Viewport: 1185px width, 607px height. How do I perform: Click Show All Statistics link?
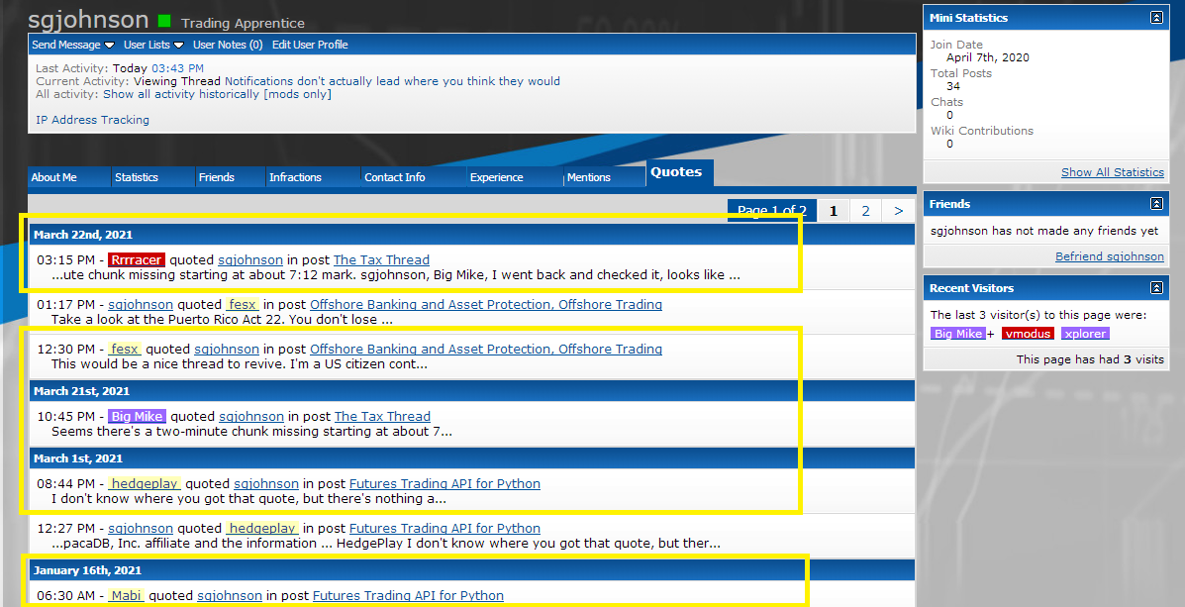click(1113, 172)
